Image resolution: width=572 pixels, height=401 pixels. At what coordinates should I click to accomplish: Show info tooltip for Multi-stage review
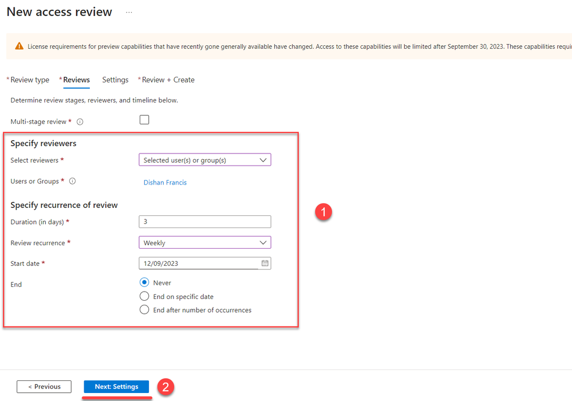80,122
